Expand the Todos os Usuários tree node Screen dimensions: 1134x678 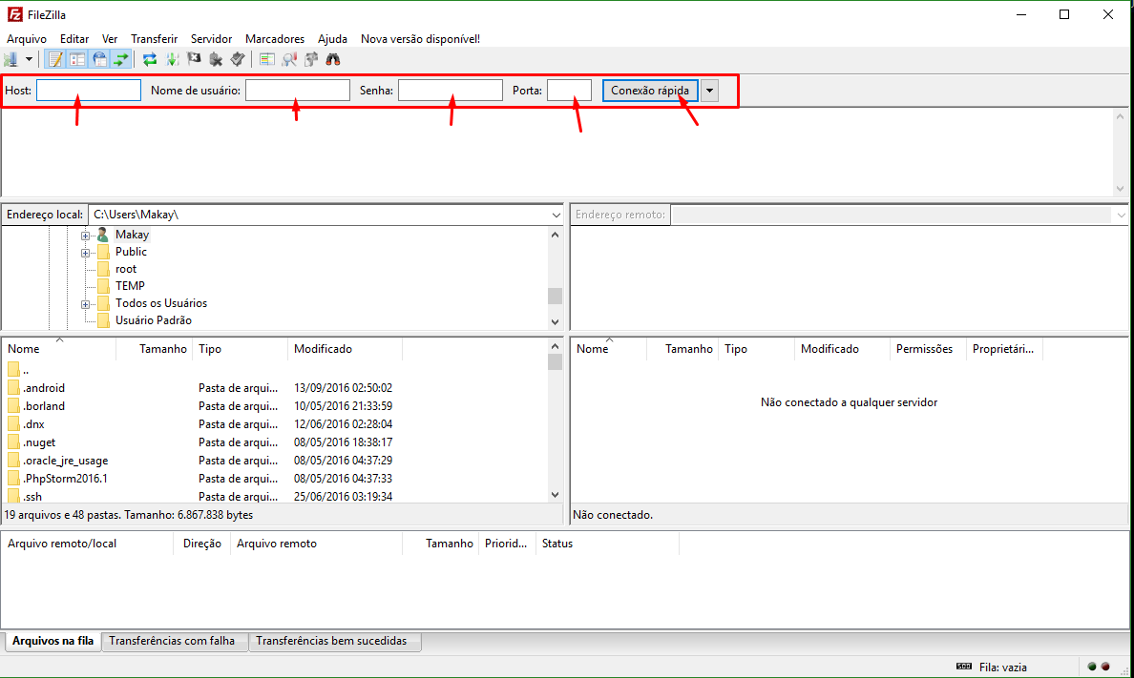85,304
